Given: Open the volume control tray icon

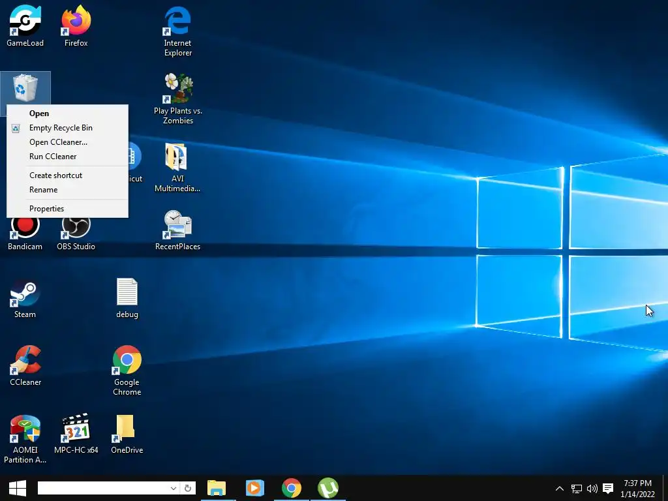Looking at the screenshot, I should coord(592,489).
